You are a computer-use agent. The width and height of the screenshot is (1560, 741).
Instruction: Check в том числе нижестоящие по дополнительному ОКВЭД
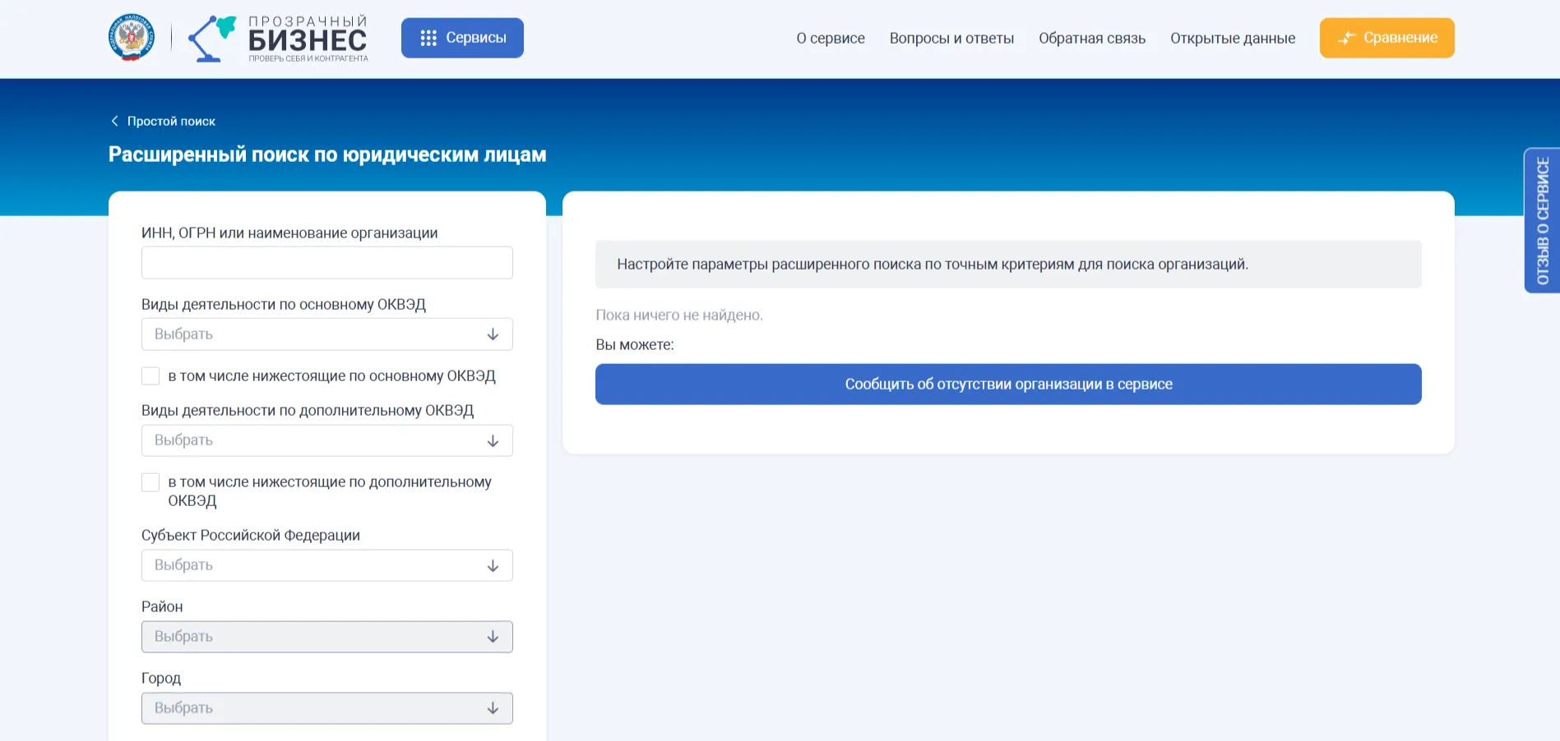150,481
